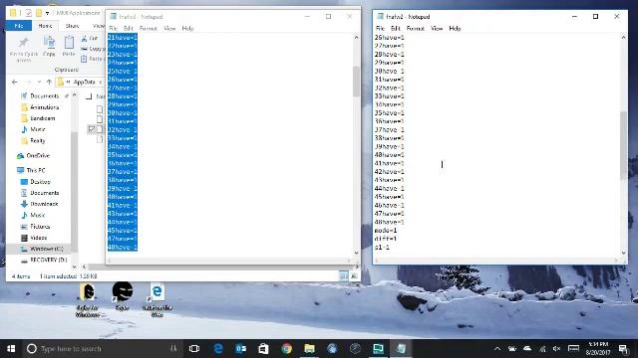Click the muted volume icon in the tray
This screenshot has width=638, height=358.
[556, 349]
